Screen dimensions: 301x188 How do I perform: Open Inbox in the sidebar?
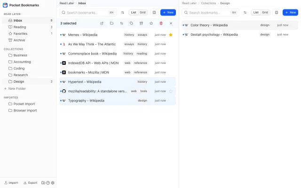coord(28,20)
